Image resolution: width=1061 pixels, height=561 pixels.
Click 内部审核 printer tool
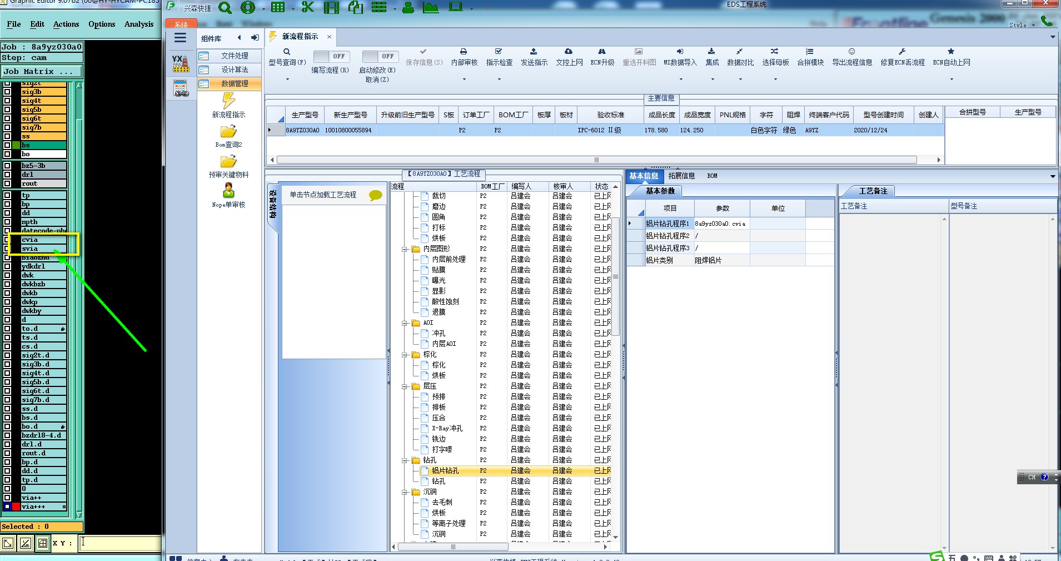coord(464,57)
